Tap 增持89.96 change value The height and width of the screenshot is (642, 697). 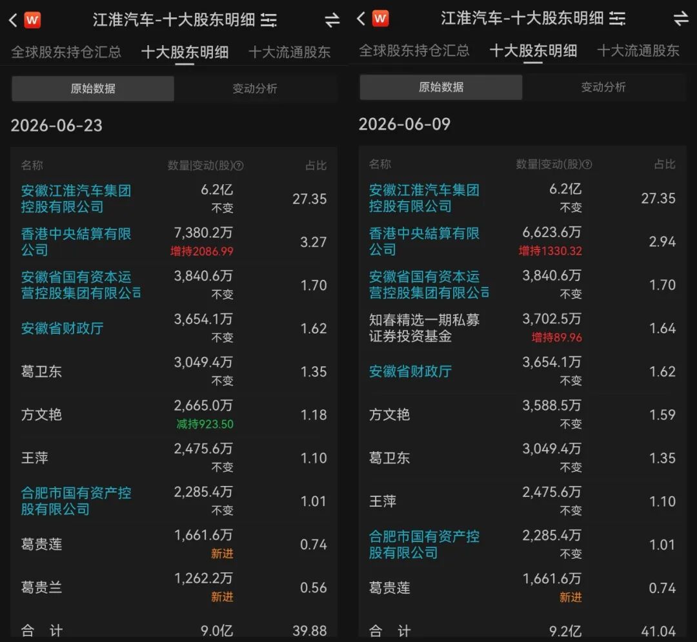tap(556, 337)
